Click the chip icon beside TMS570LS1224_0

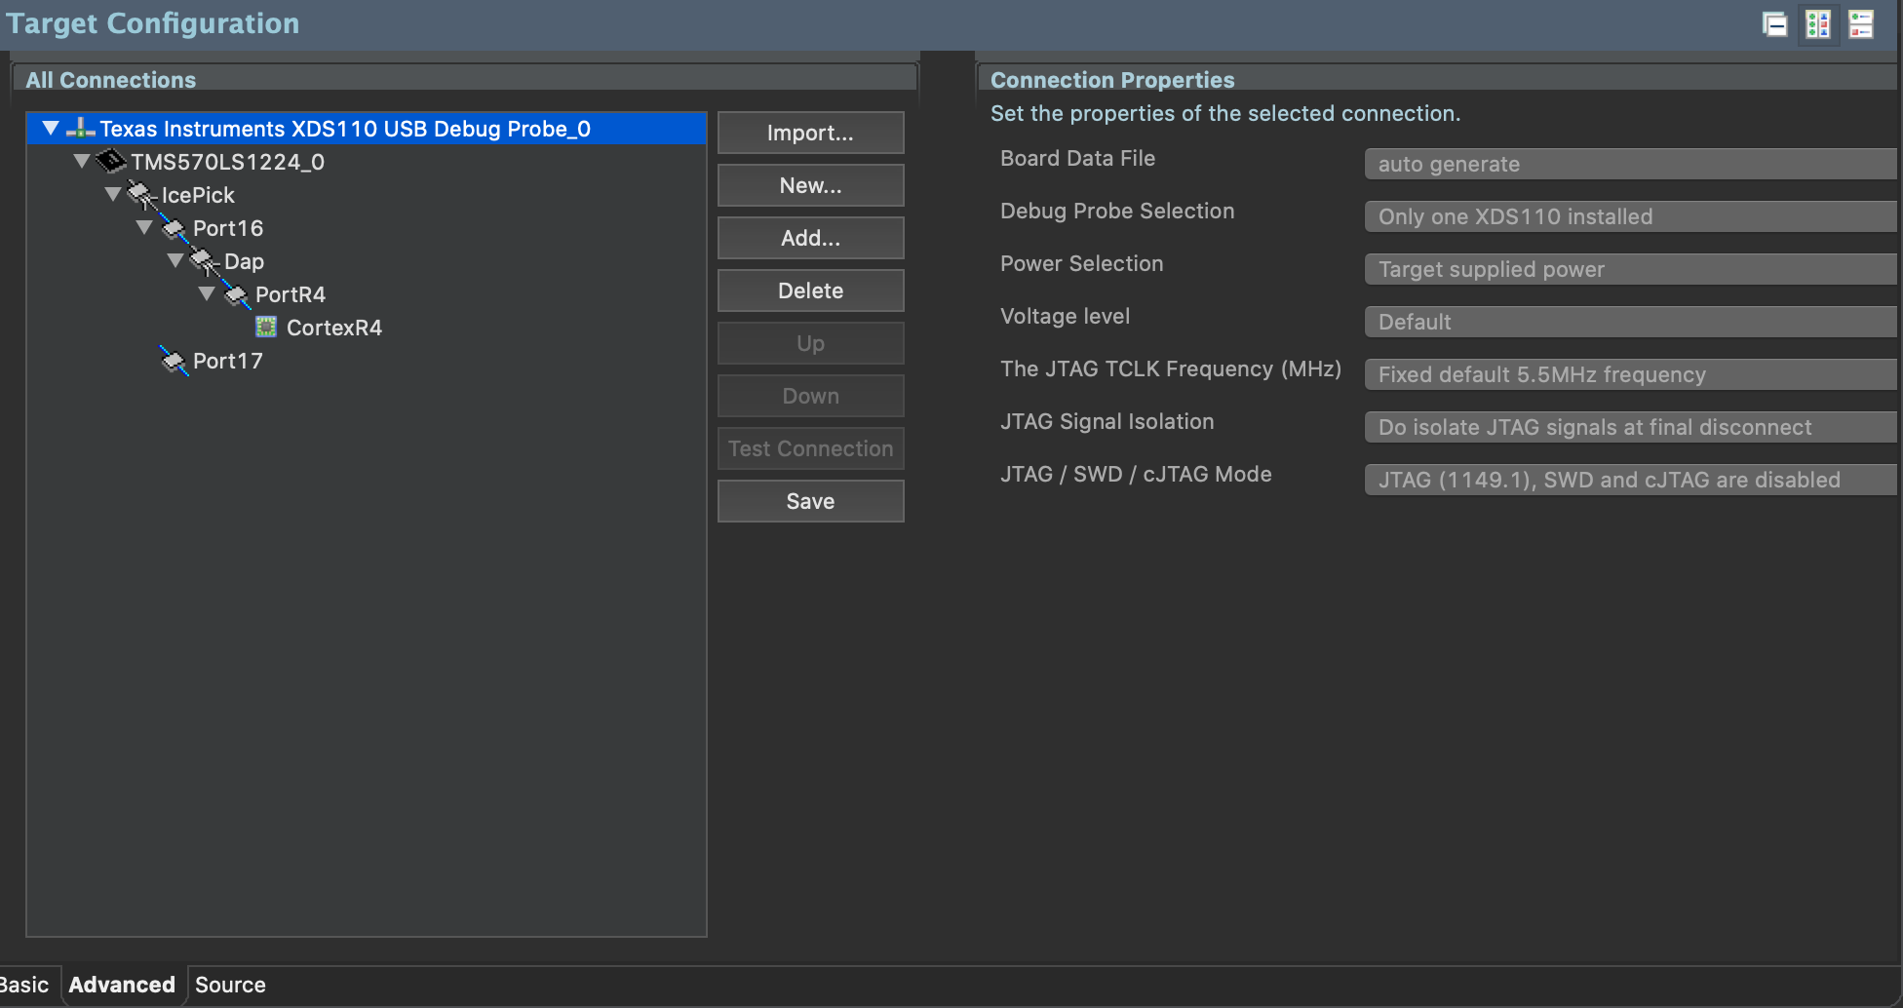(x=112, y=161)
